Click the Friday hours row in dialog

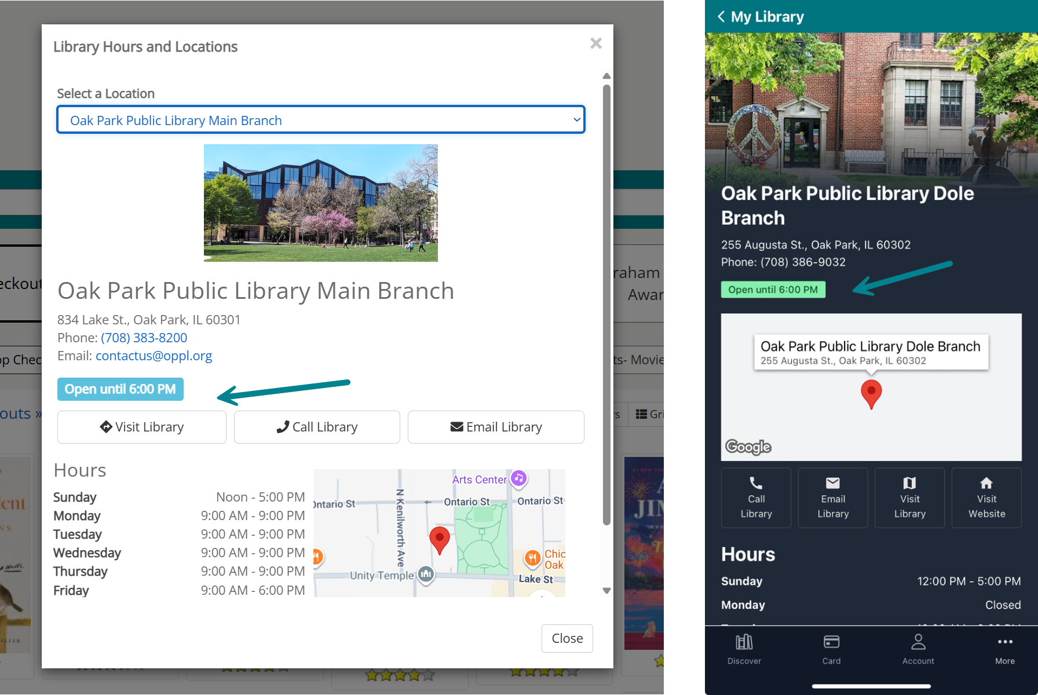coord(179,590)
